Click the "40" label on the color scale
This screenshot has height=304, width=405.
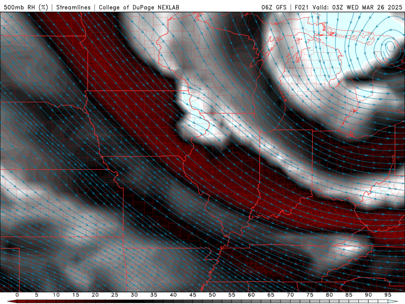coord(173,295)
